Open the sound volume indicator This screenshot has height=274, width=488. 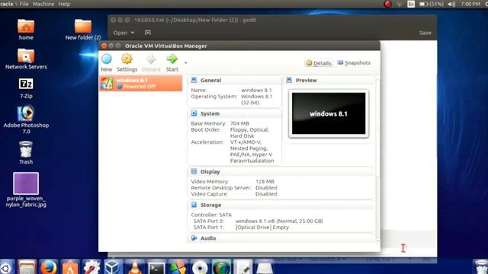tap(451, 4)
